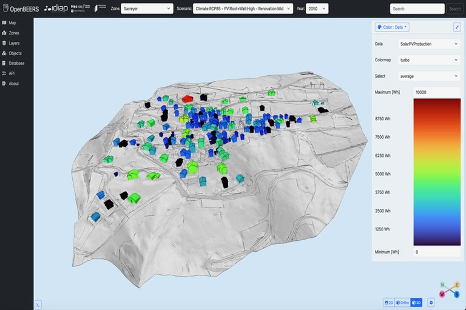Click the terminal icon at bottom-left
This screenshot has width=466, height=310.
38,304
